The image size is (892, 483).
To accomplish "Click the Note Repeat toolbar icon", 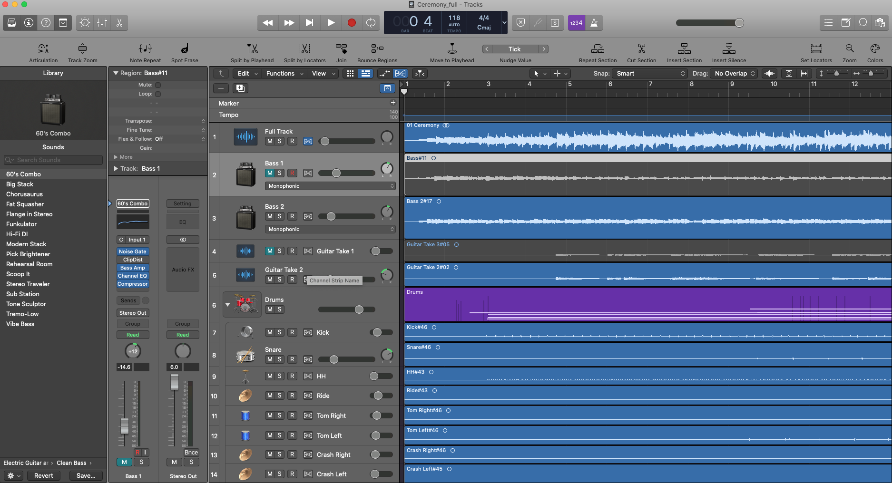I will click(x=145, y=53).
